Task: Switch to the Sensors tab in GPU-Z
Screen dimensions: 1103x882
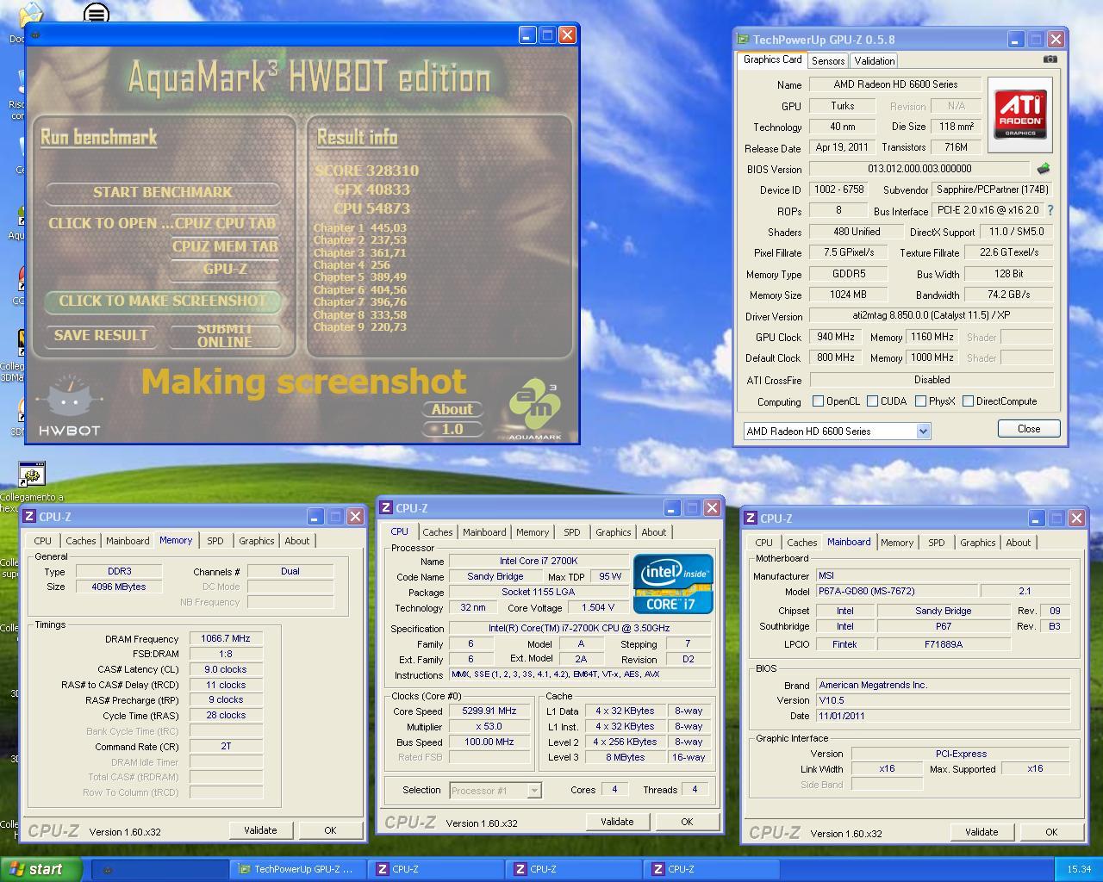Action: [x=828, y=61]
